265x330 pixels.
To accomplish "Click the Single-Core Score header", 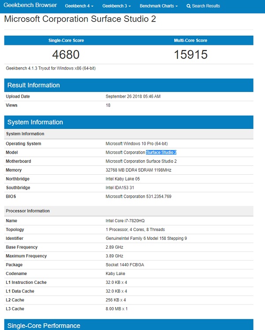I will click(66, 40).
